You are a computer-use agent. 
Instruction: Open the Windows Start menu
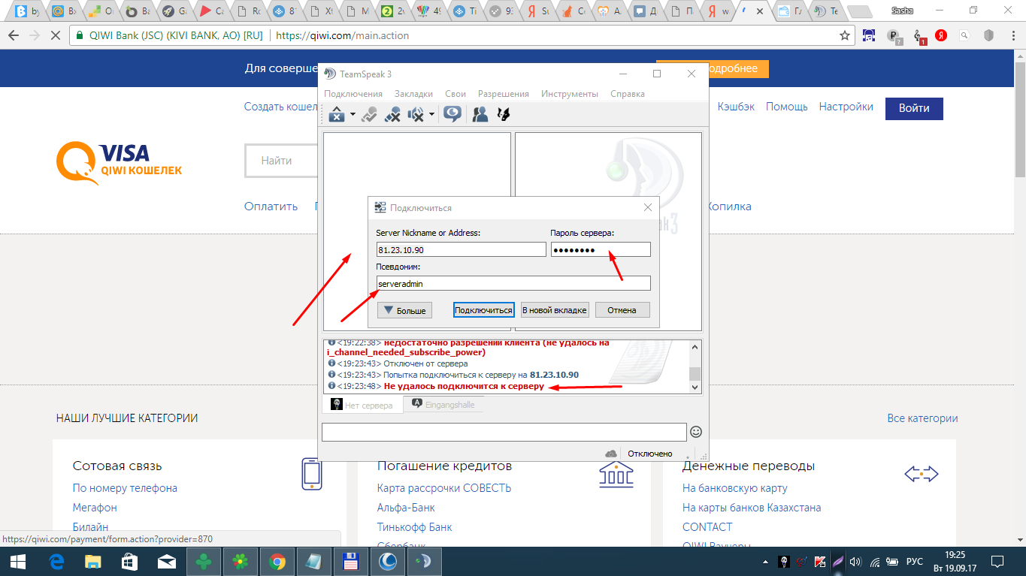(18, 561)
